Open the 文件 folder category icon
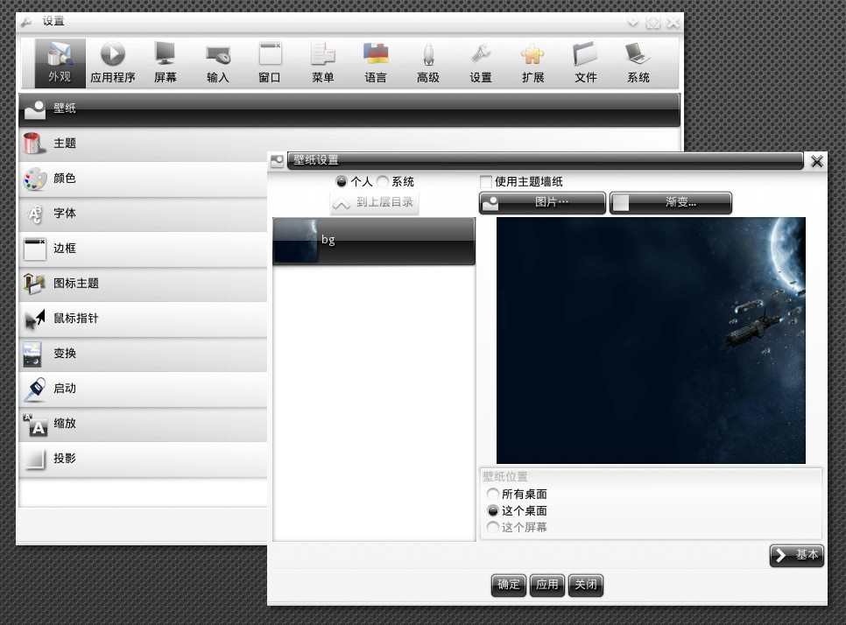Viewport: 846px width, 625px height. click(x=585, y=62)
